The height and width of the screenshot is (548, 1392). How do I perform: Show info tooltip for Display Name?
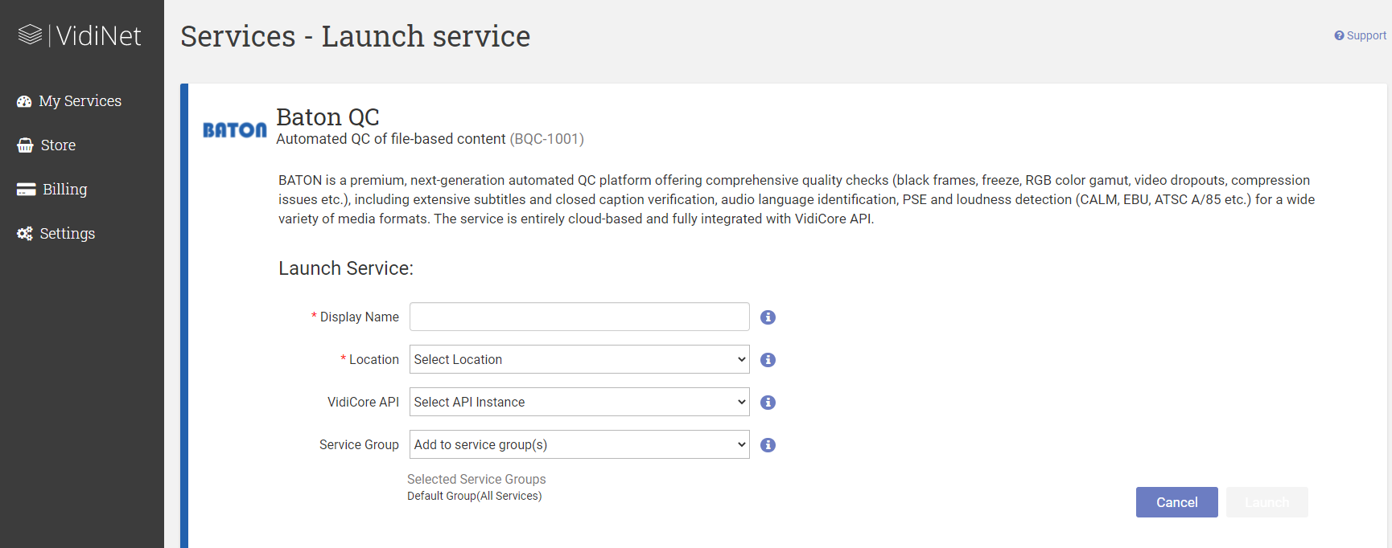[x=768, y=317]
